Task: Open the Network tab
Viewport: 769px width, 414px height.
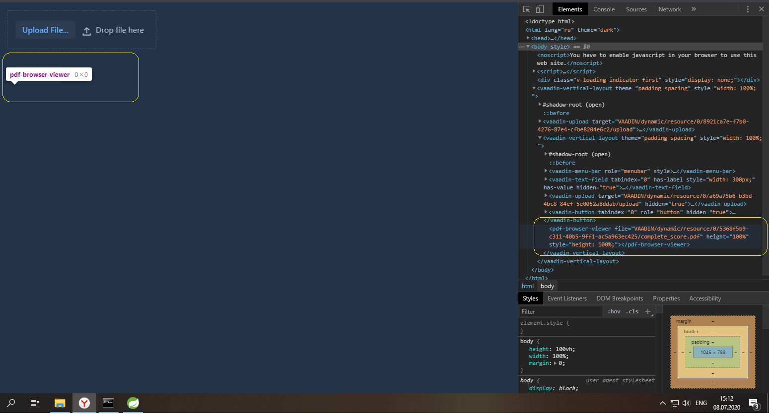Action: click(x=669, y=9)
